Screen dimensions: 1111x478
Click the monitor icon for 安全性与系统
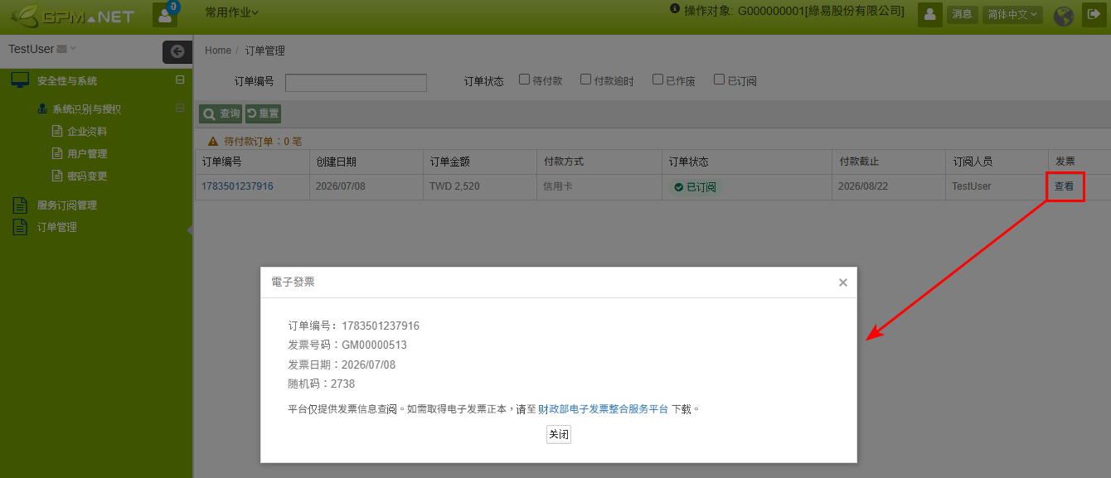20,80
